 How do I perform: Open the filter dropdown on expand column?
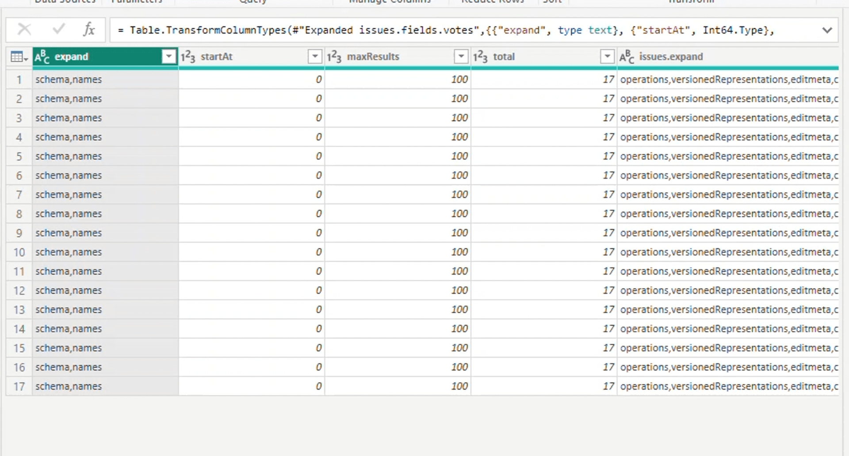point(168,57)
